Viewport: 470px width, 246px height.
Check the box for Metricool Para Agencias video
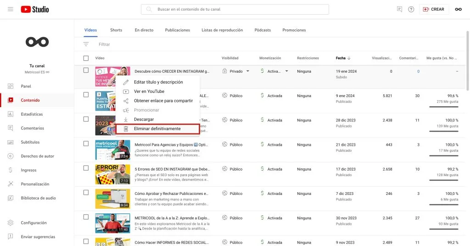(x=86, y=143)
